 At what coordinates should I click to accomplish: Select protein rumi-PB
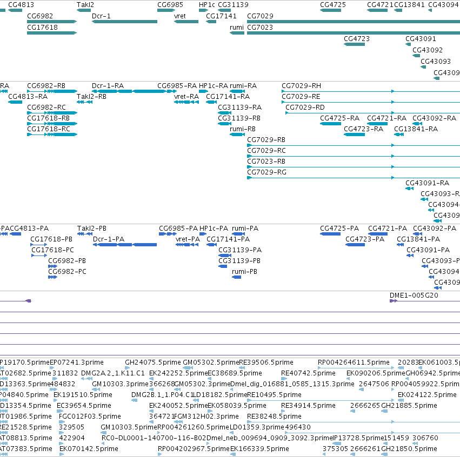(244, 272)
